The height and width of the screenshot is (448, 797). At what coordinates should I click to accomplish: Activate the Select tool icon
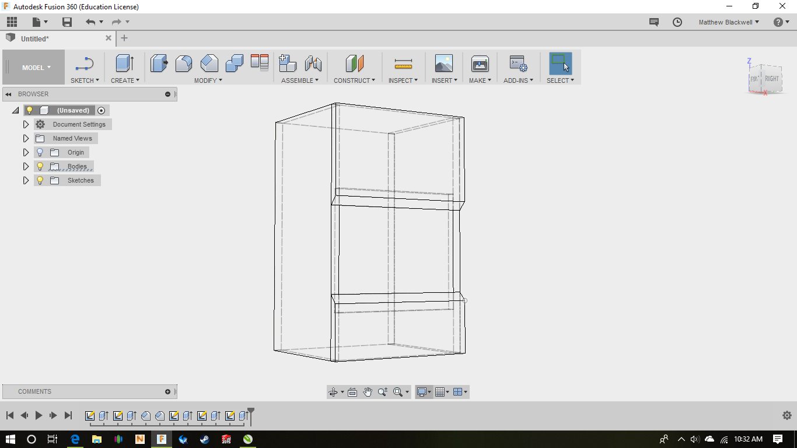pyautogui.click(x=560, y=63)
